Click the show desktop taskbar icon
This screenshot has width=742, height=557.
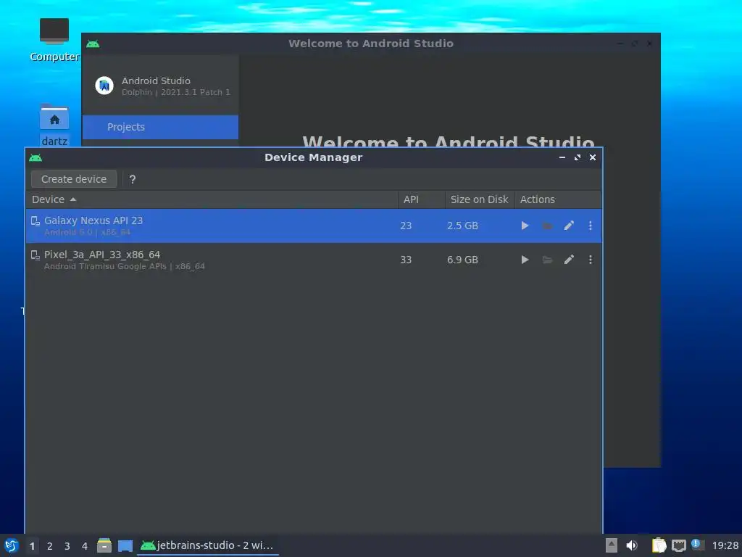125,546
